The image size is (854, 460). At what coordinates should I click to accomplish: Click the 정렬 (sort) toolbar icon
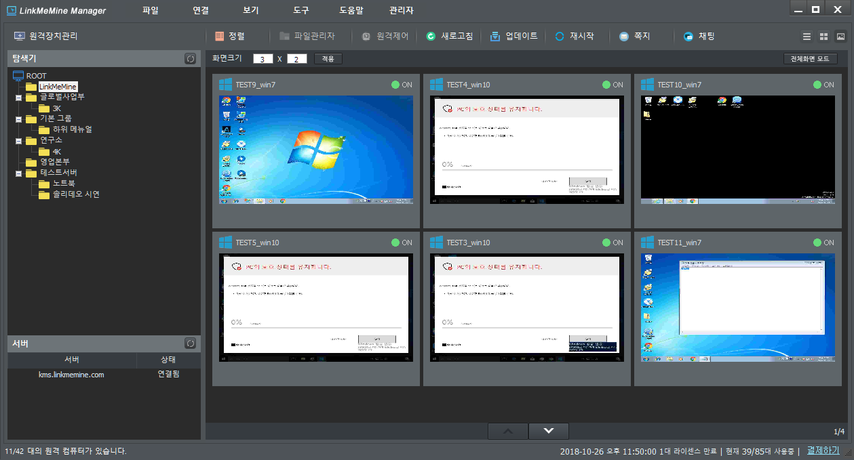click(x=220, y=37)
